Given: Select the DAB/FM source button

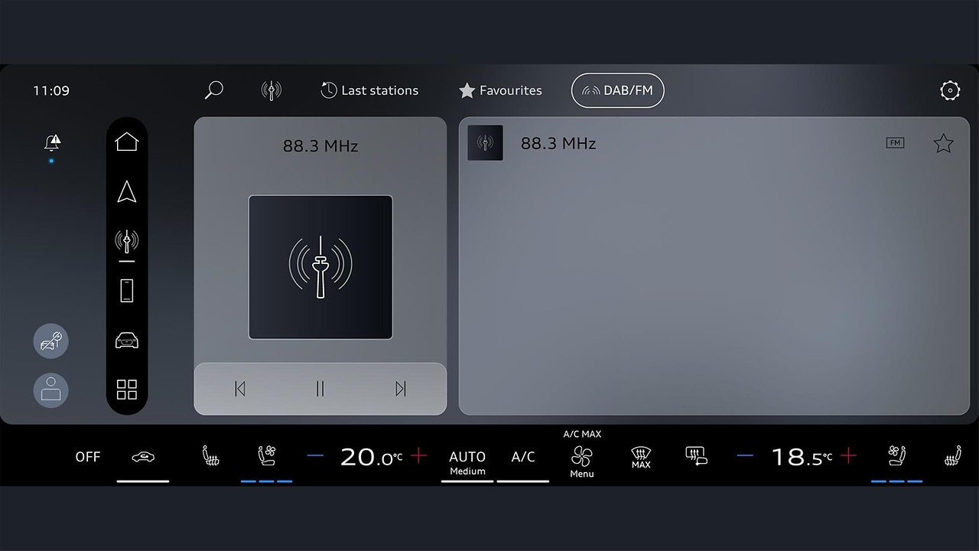Looking at the screenshot, I should click(x=617, y=90).
